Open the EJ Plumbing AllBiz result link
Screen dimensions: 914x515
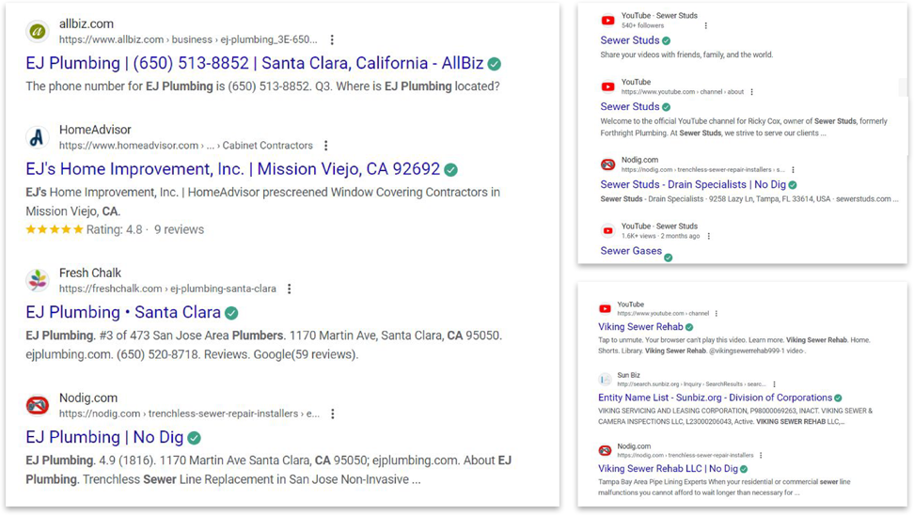tap(255, 63)
